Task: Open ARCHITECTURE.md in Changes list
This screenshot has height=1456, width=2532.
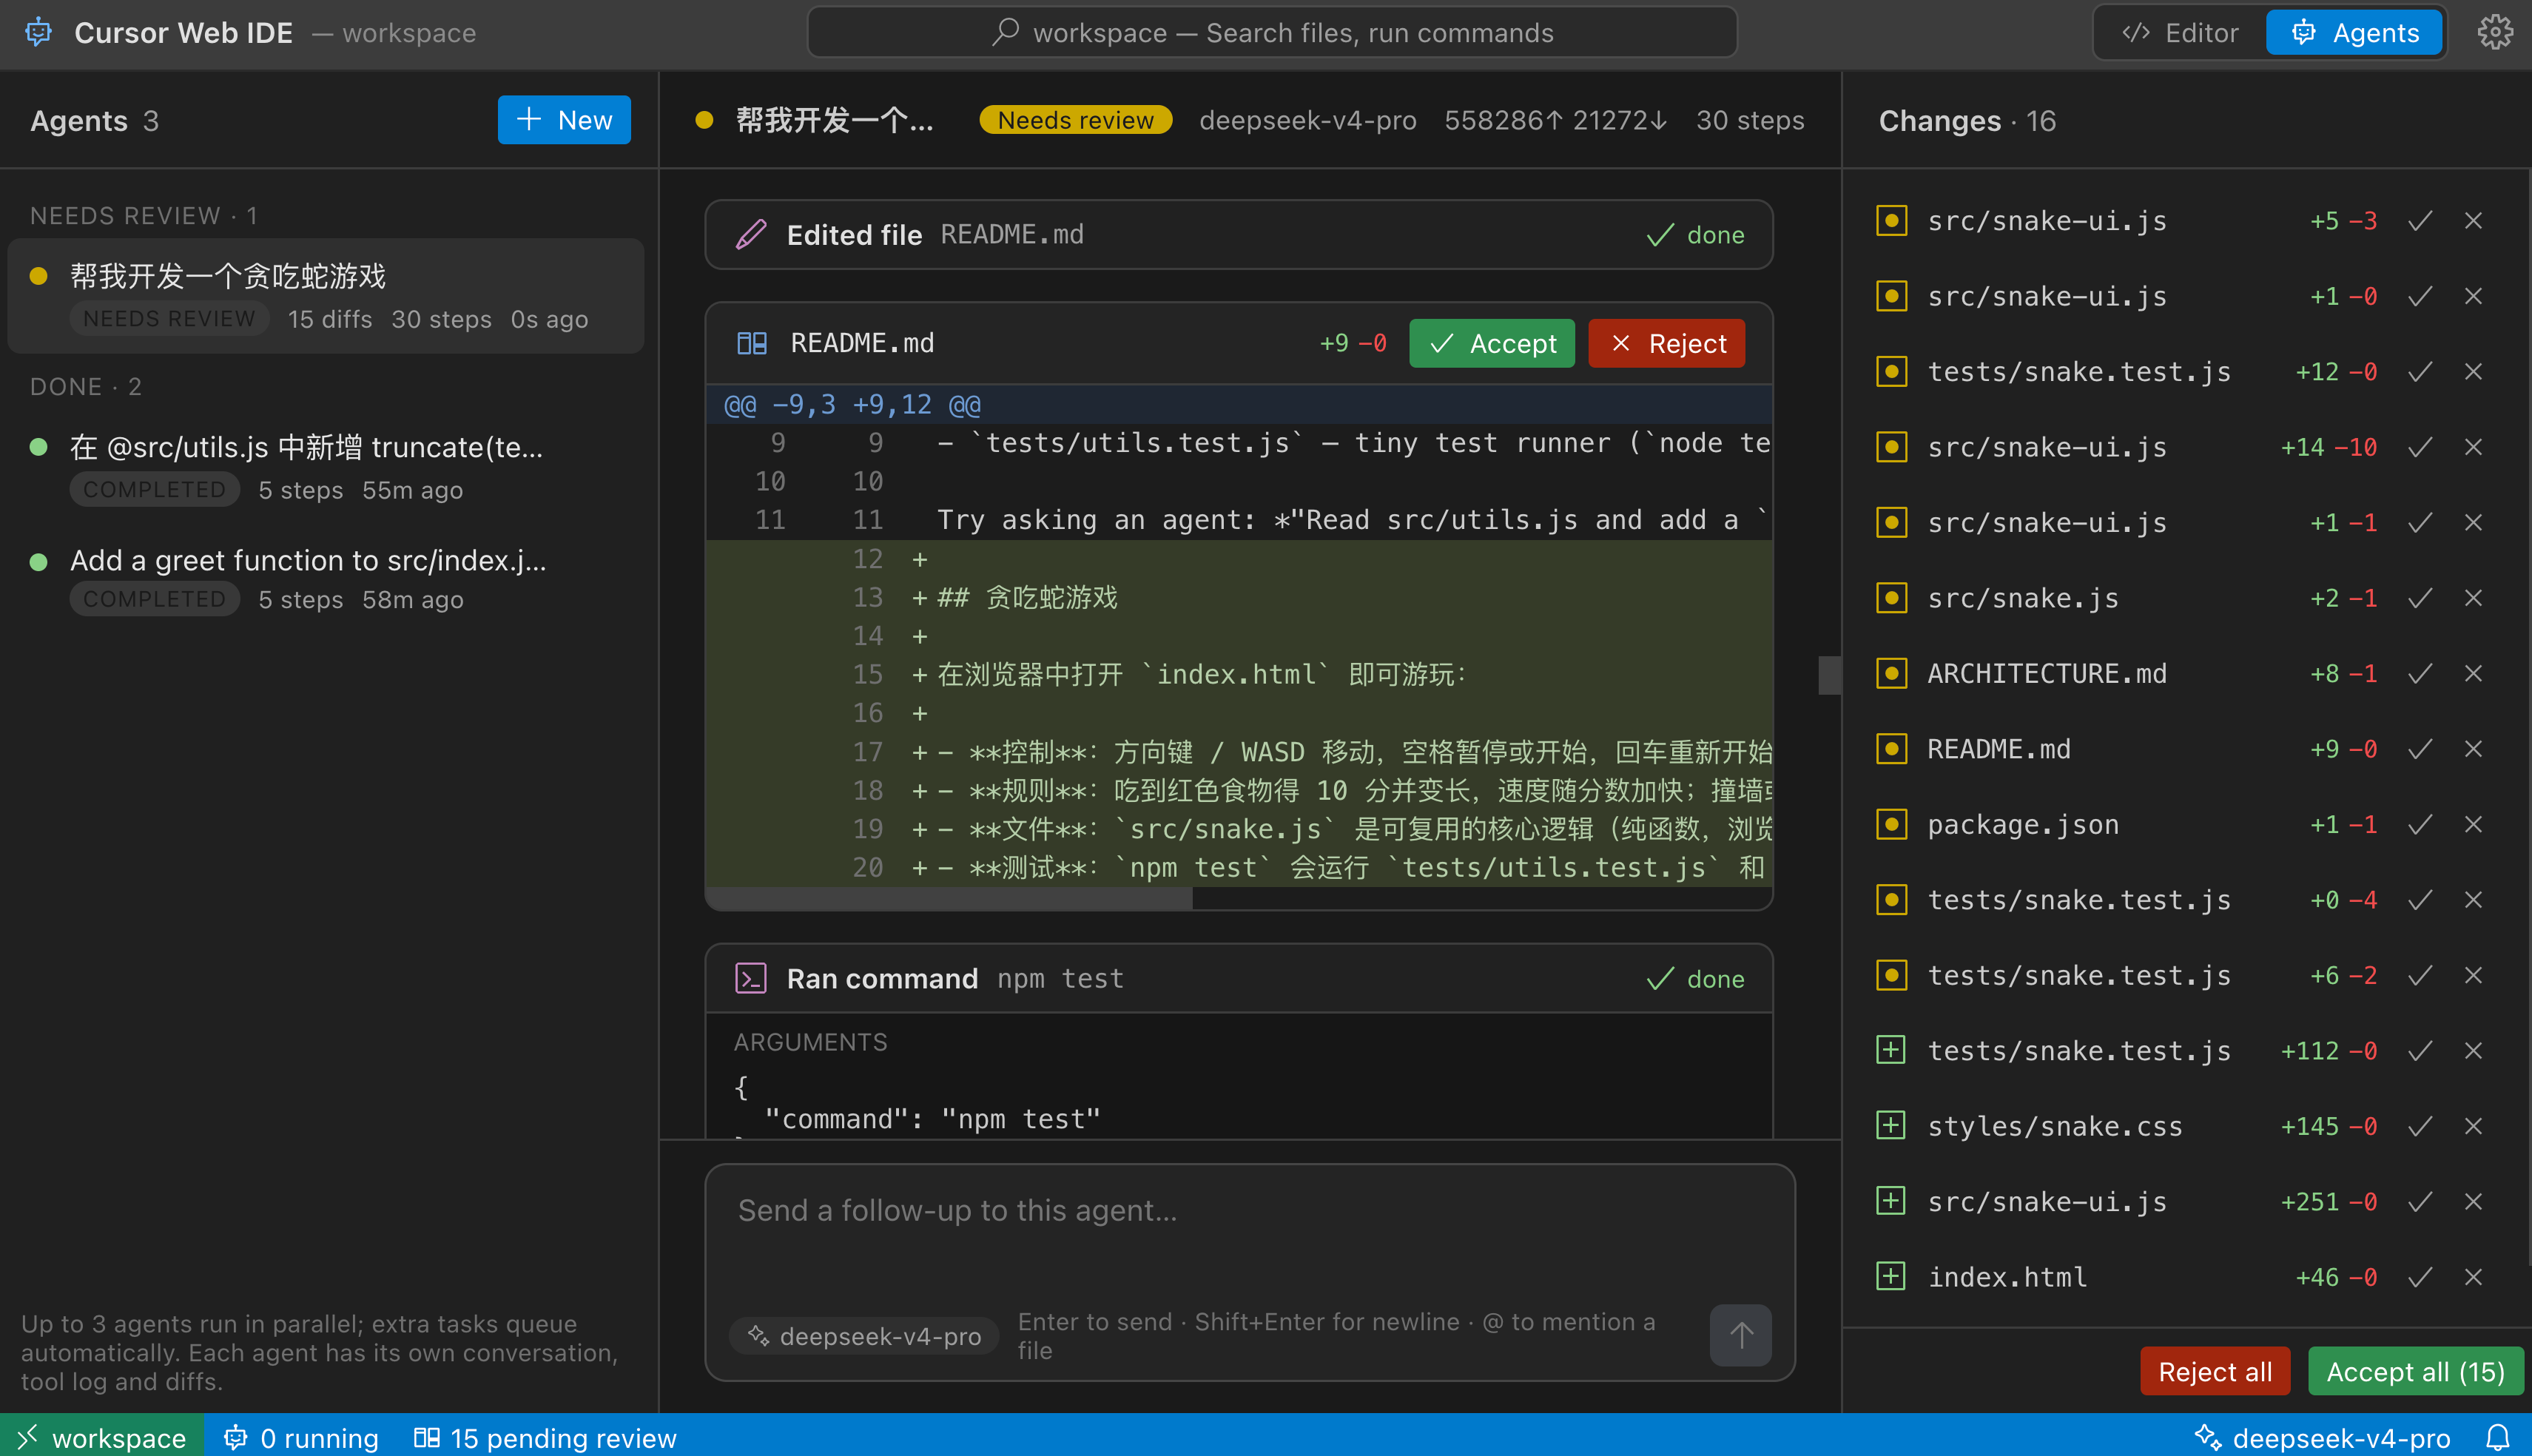Action: point(2047,673)
